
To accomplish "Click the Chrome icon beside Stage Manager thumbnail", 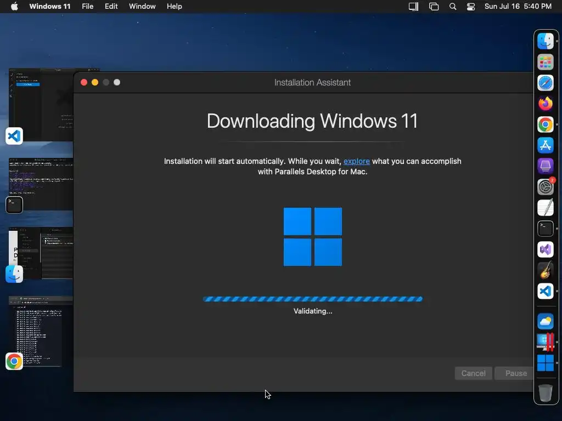I will tap(14, 361).
